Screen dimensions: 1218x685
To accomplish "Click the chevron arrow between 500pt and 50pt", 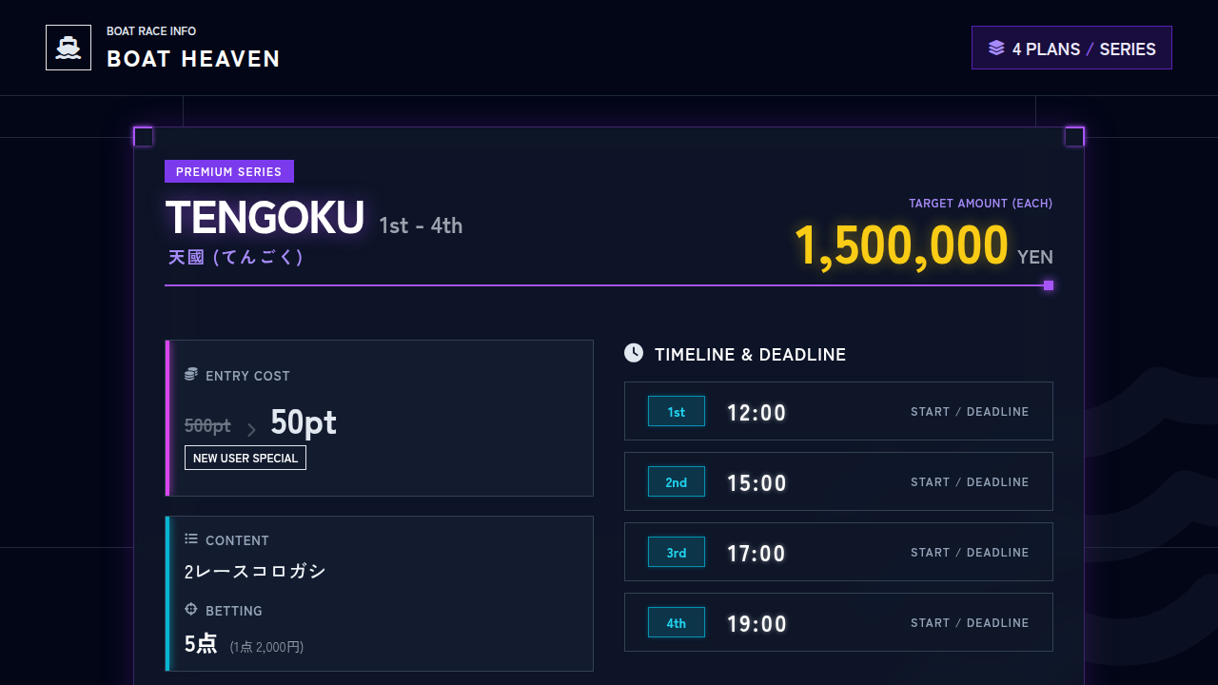I will [x=251, y=430].
